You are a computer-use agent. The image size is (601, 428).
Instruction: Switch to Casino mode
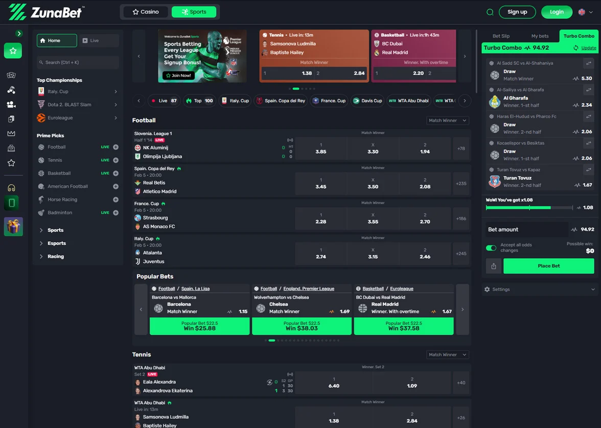click(x=145, y=11)
